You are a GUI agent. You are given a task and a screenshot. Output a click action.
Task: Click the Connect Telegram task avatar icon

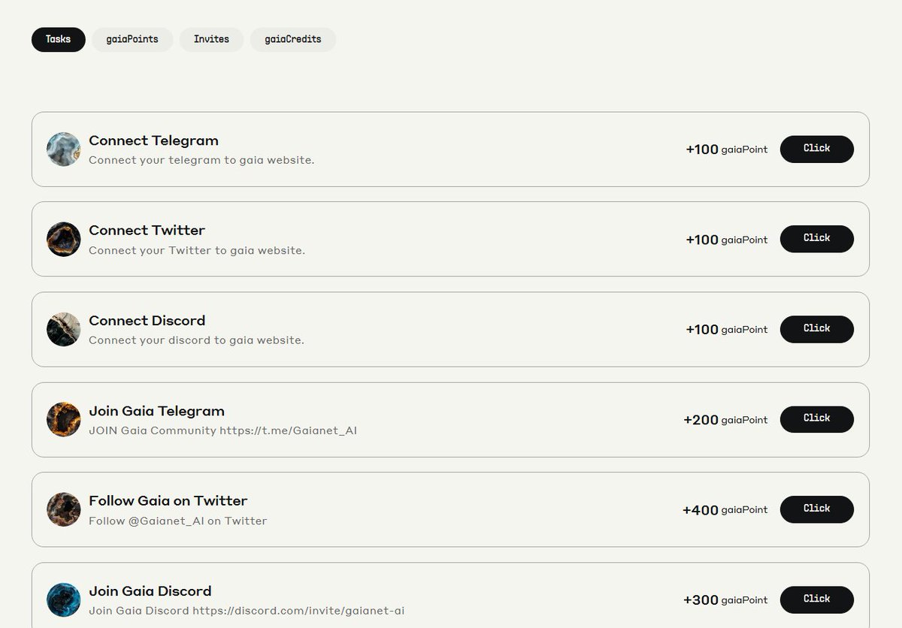(x=64, y=149)
